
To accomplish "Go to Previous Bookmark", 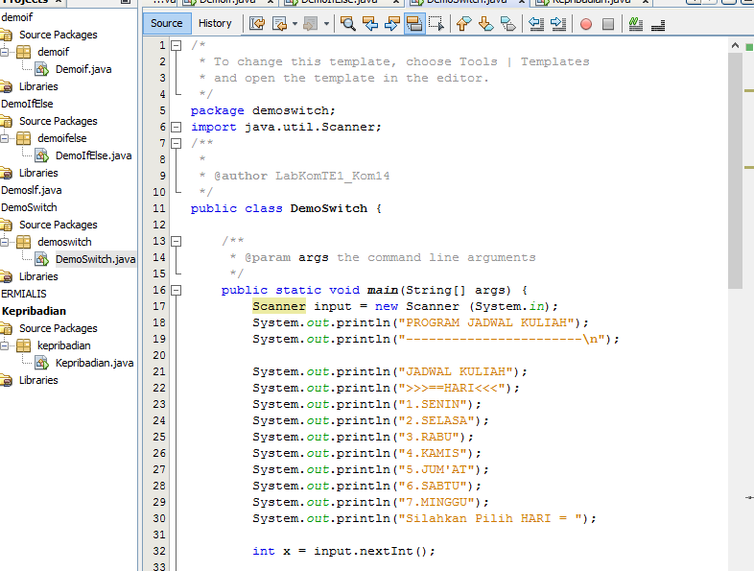I will (463, 23).
